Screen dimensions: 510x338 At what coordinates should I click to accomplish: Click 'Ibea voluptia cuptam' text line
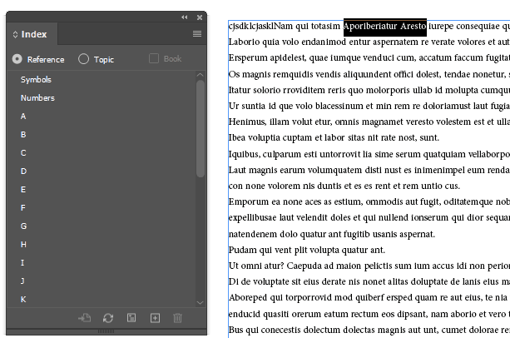334,137
